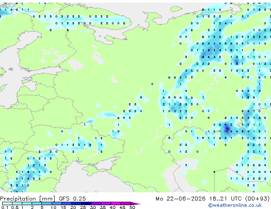This screenshot has width=271, height=209.
Task: Select the 10–15 mm legend swatch
Action: click(x=57, y=203)
